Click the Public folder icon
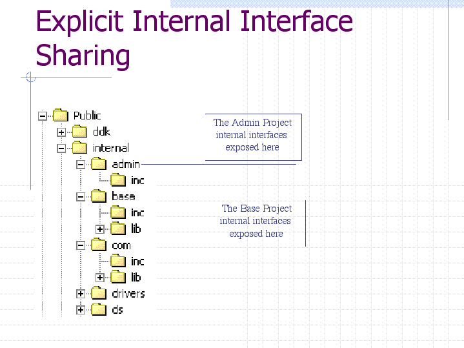This screenshot has width=464, height=348. (61, 116)
